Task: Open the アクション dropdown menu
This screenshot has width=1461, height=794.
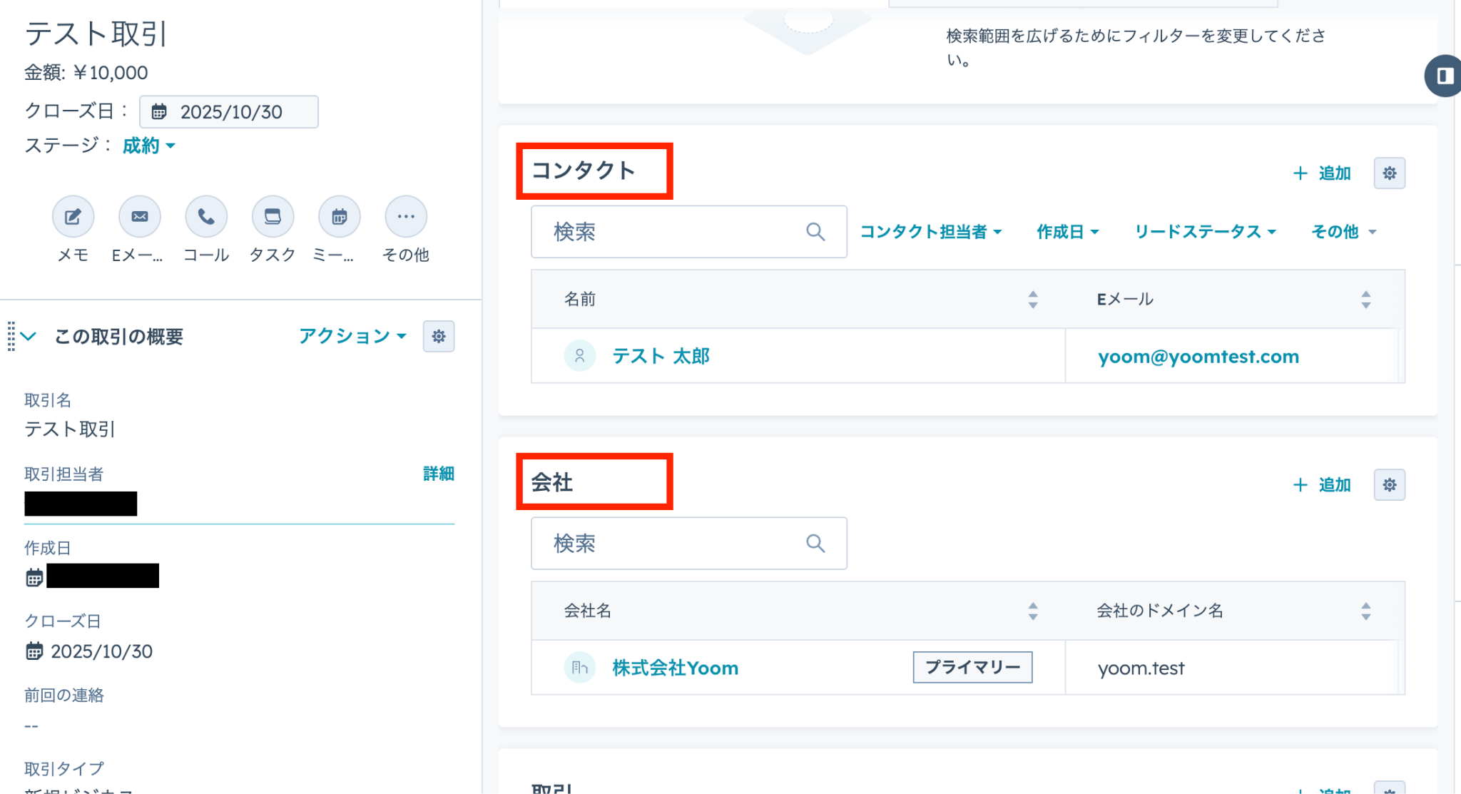Action: point(352,336)
